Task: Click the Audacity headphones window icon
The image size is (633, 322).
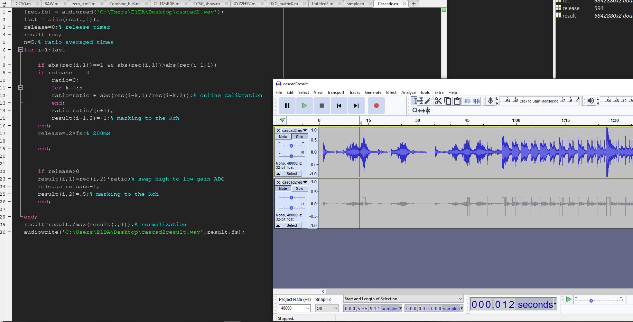Action: [278, 84]
